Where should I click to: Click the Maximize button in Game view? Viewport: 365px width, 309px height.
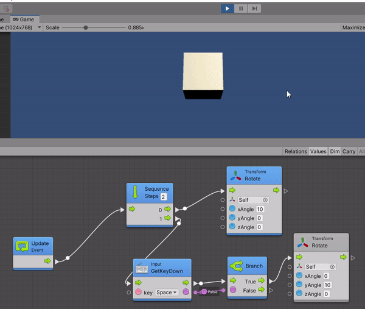tap(353, 27)
